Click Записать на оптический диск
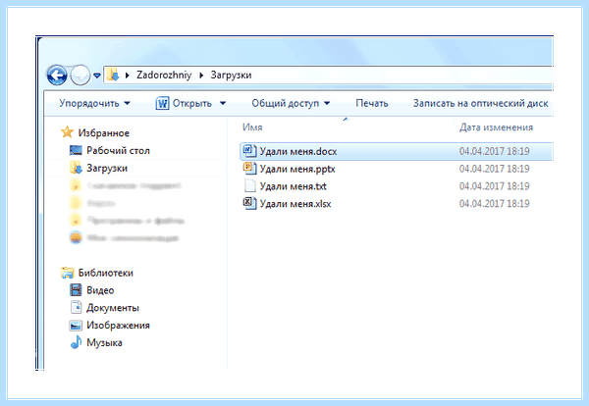Screen dimensions: 589x406 coord(480,103)
